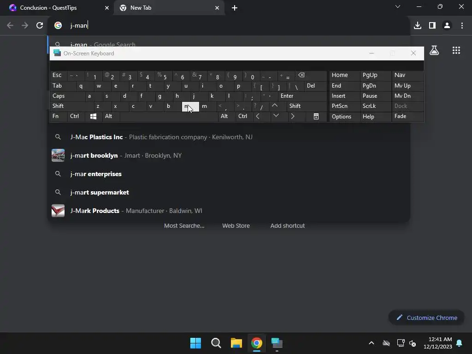Select the j-mar enterprises suggestion

(x=229, y=174)
